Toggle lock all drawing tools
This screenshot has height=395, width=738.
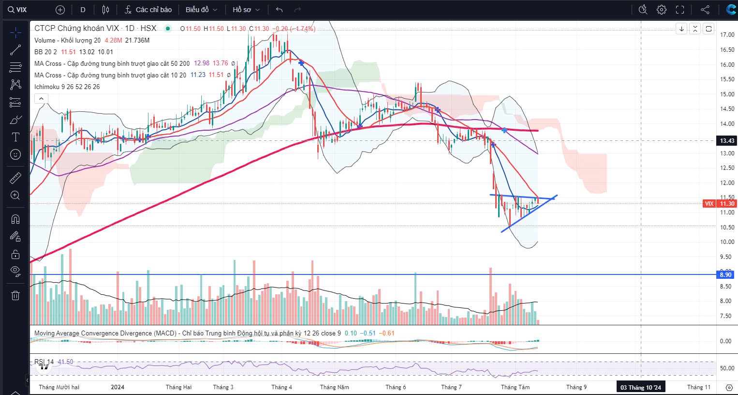15,254
